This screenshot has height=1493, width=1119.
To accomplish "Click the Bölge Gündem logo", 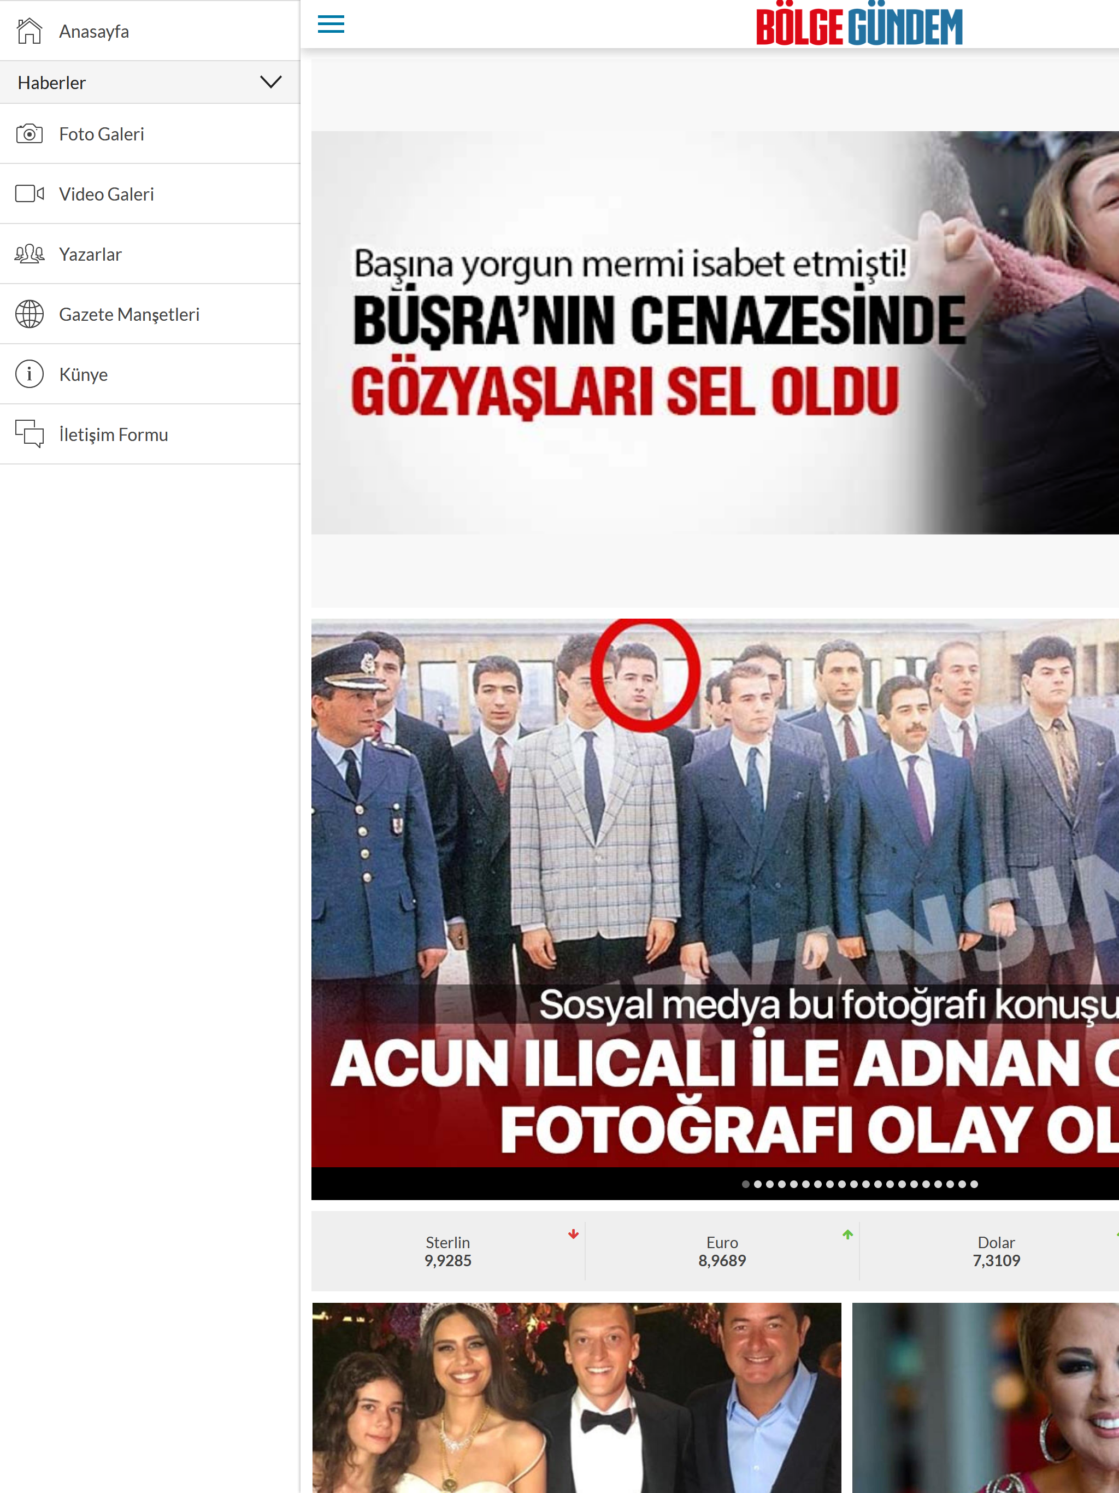I will [858, 26].
